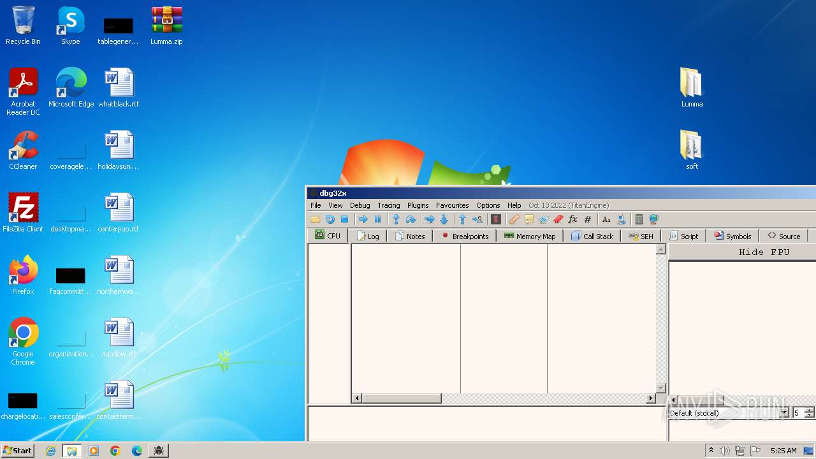The height and width of the screenshot is (459, 816).
Task: Run the program using the arrow icon
Action: click(363, 219)
